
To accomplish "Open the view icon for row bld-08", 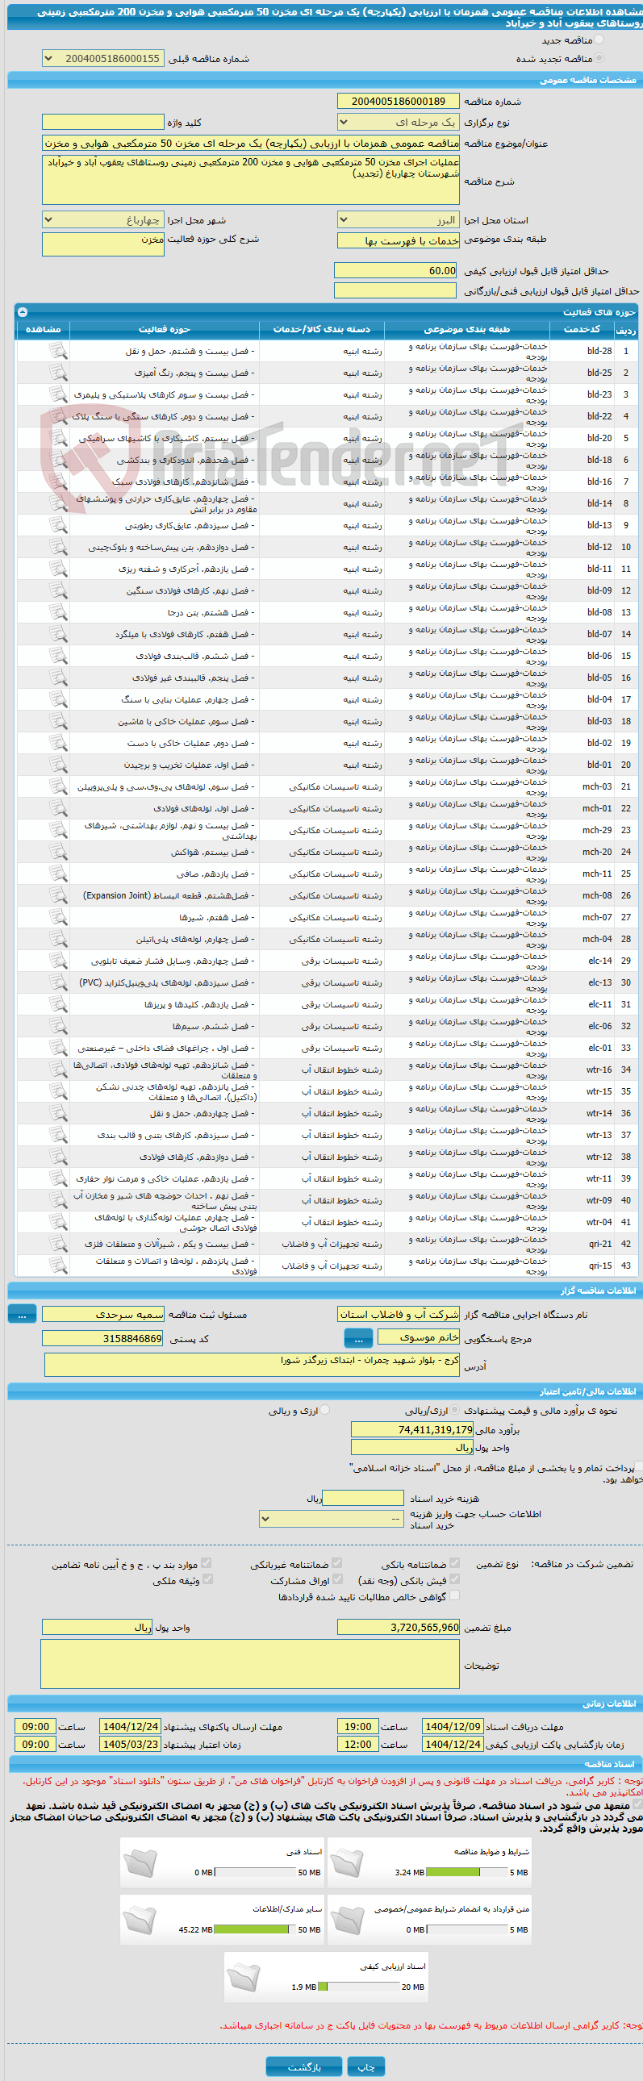I will coord(57,612).
